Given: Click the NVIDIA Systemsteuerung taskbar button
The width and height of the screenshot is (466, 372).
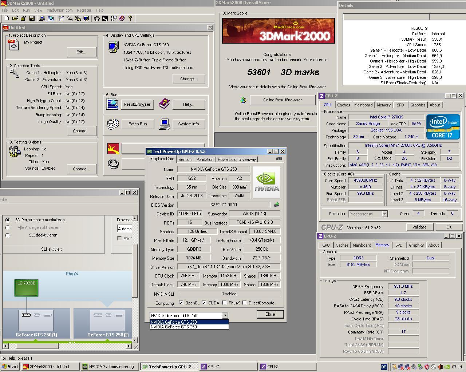Looking at the screenshot, I should [x=109, y=367].
